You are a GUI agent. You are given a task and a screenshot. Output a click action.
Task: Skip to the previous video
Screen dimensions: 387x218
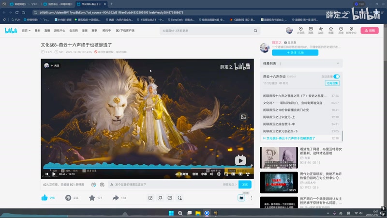(x=47, y=174)
